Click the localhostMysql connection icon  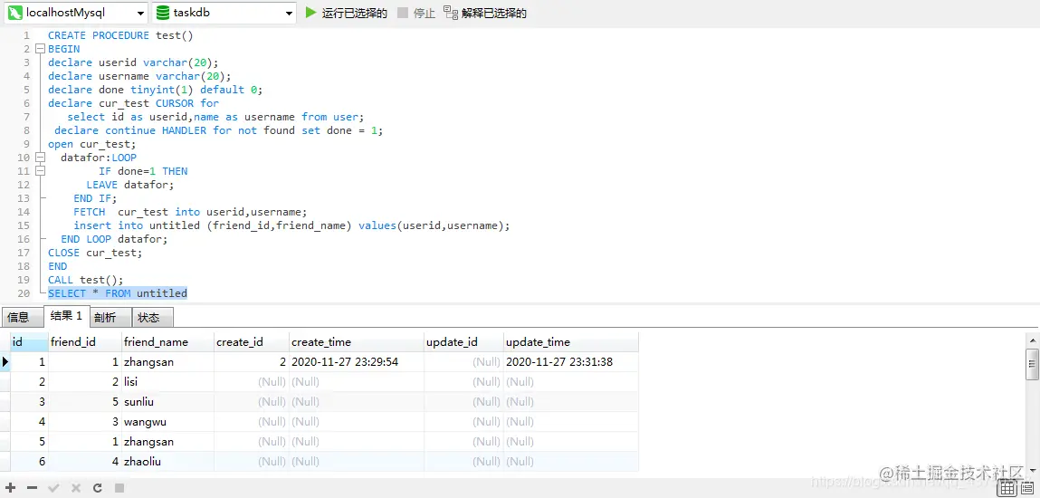pyautogui.click(x=15, y=13)
